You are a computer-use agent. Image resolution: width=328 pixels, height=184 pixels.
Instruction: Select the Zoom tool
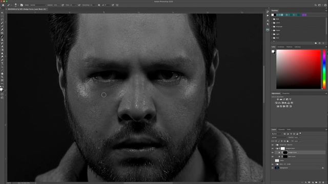point(2,77)
